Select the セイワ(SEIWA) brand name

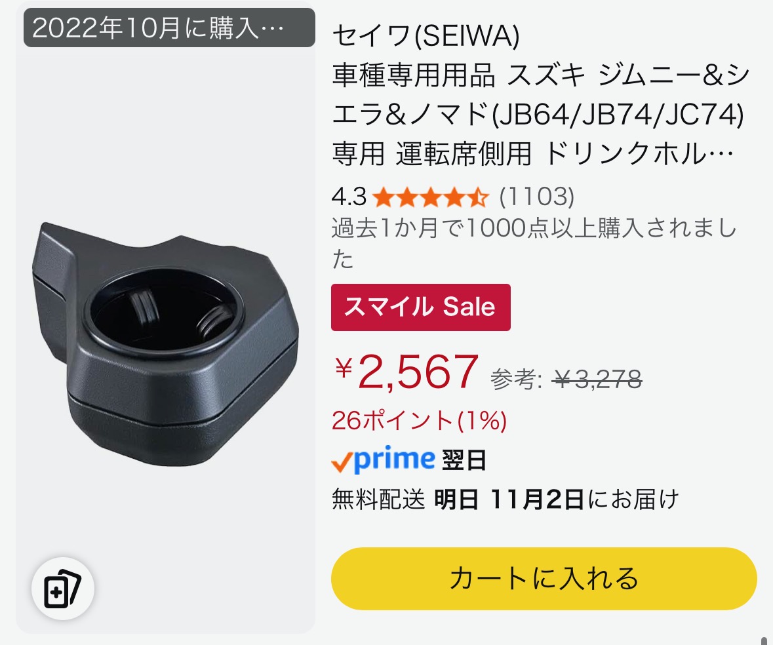click(x=426, y=36)
